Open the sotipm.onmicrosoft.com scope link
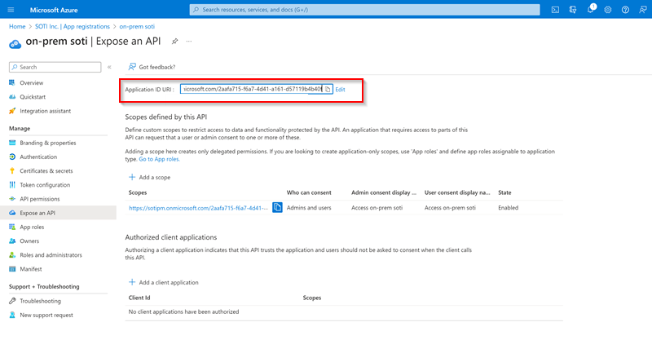 198,208
